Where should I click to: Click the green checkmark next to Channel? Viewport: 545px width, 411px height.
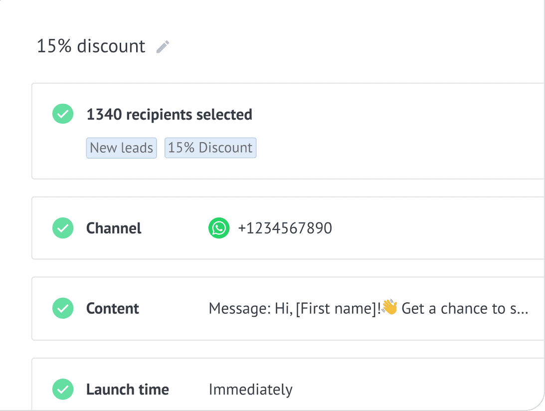tap(63, 228)
